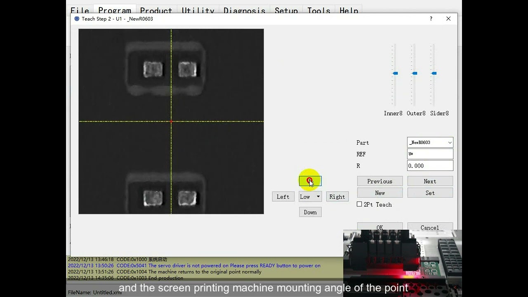Click the Left jog button
Screen dimensions: 528x297
tap(283, 197)
